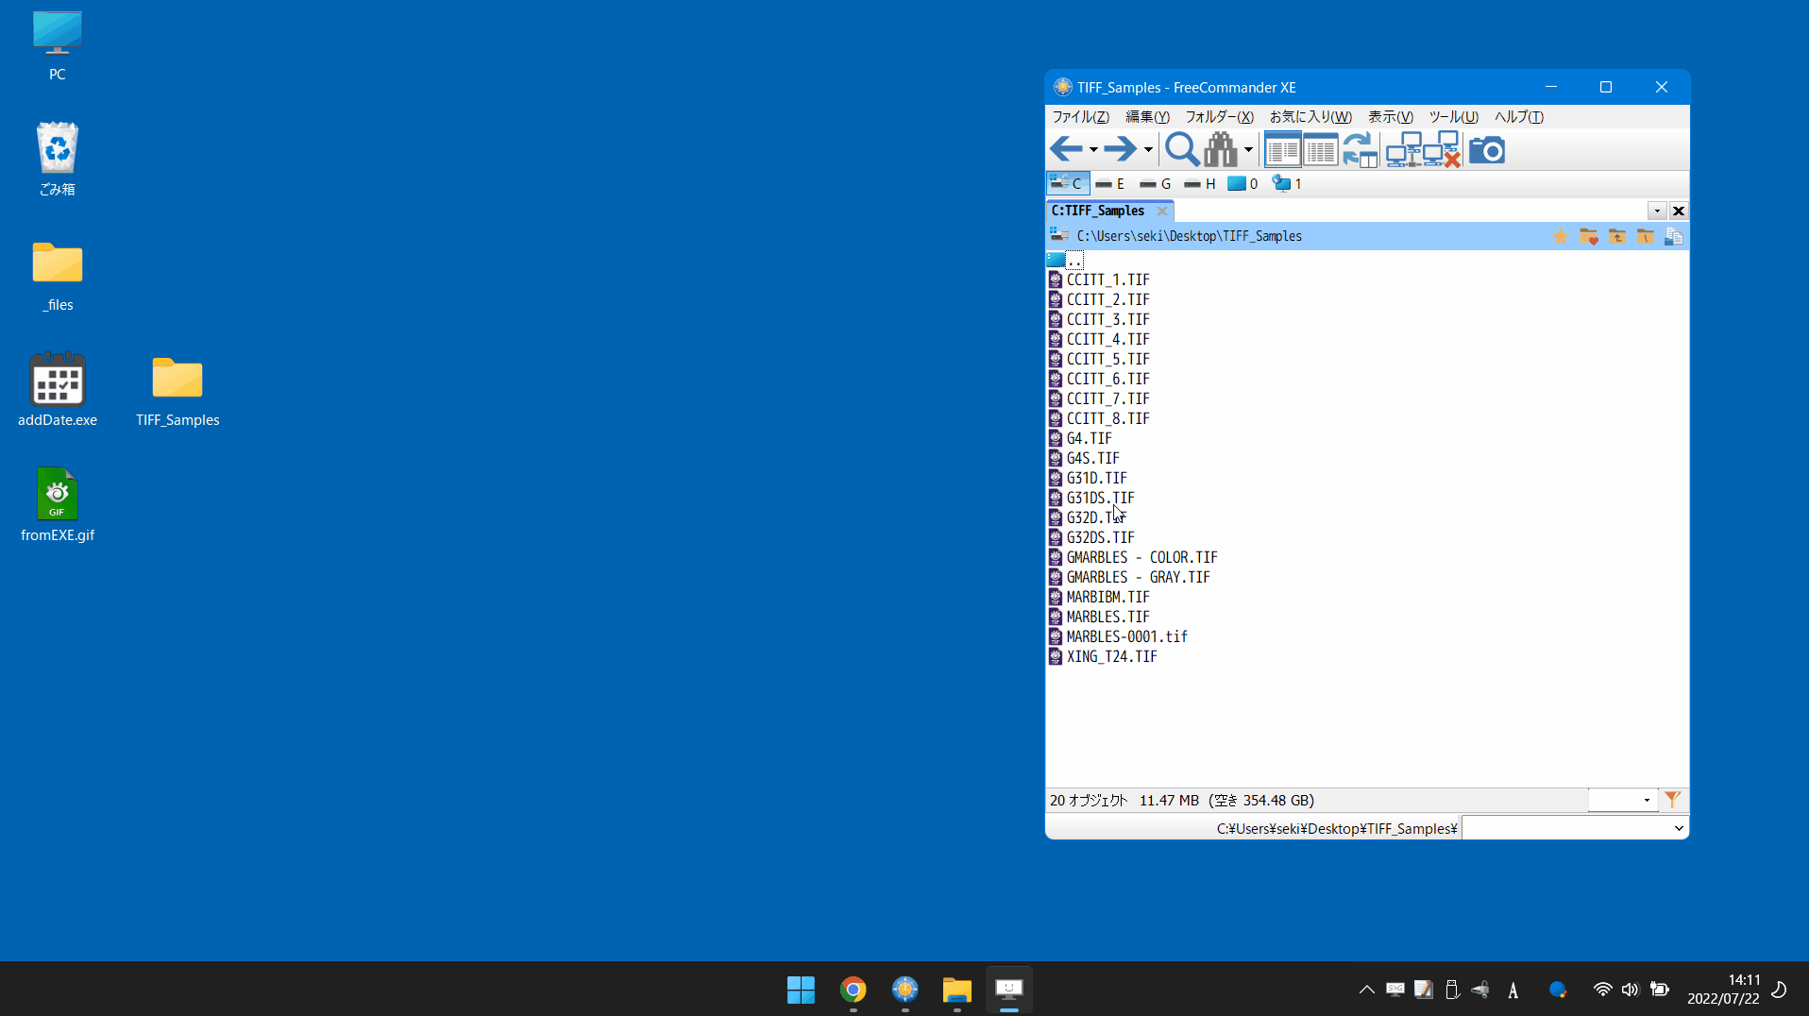Toggle the single-panel details view button

point(1320,149)
